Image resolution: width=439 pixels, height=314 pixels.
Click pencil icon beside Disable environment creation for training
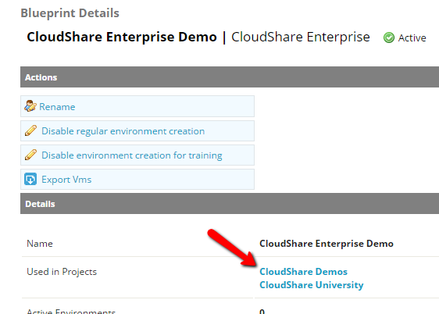click(x=30, y=155)
